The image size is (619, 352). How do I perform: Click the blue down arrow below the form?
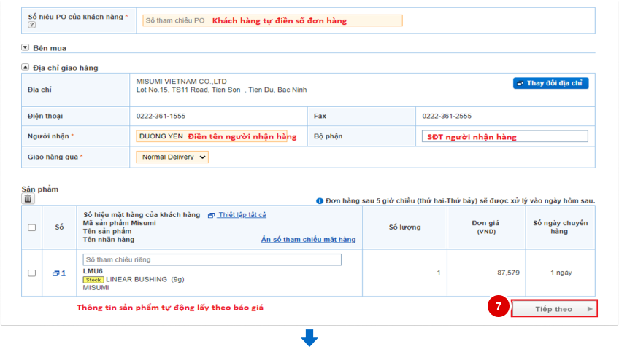tap(309, 339)
